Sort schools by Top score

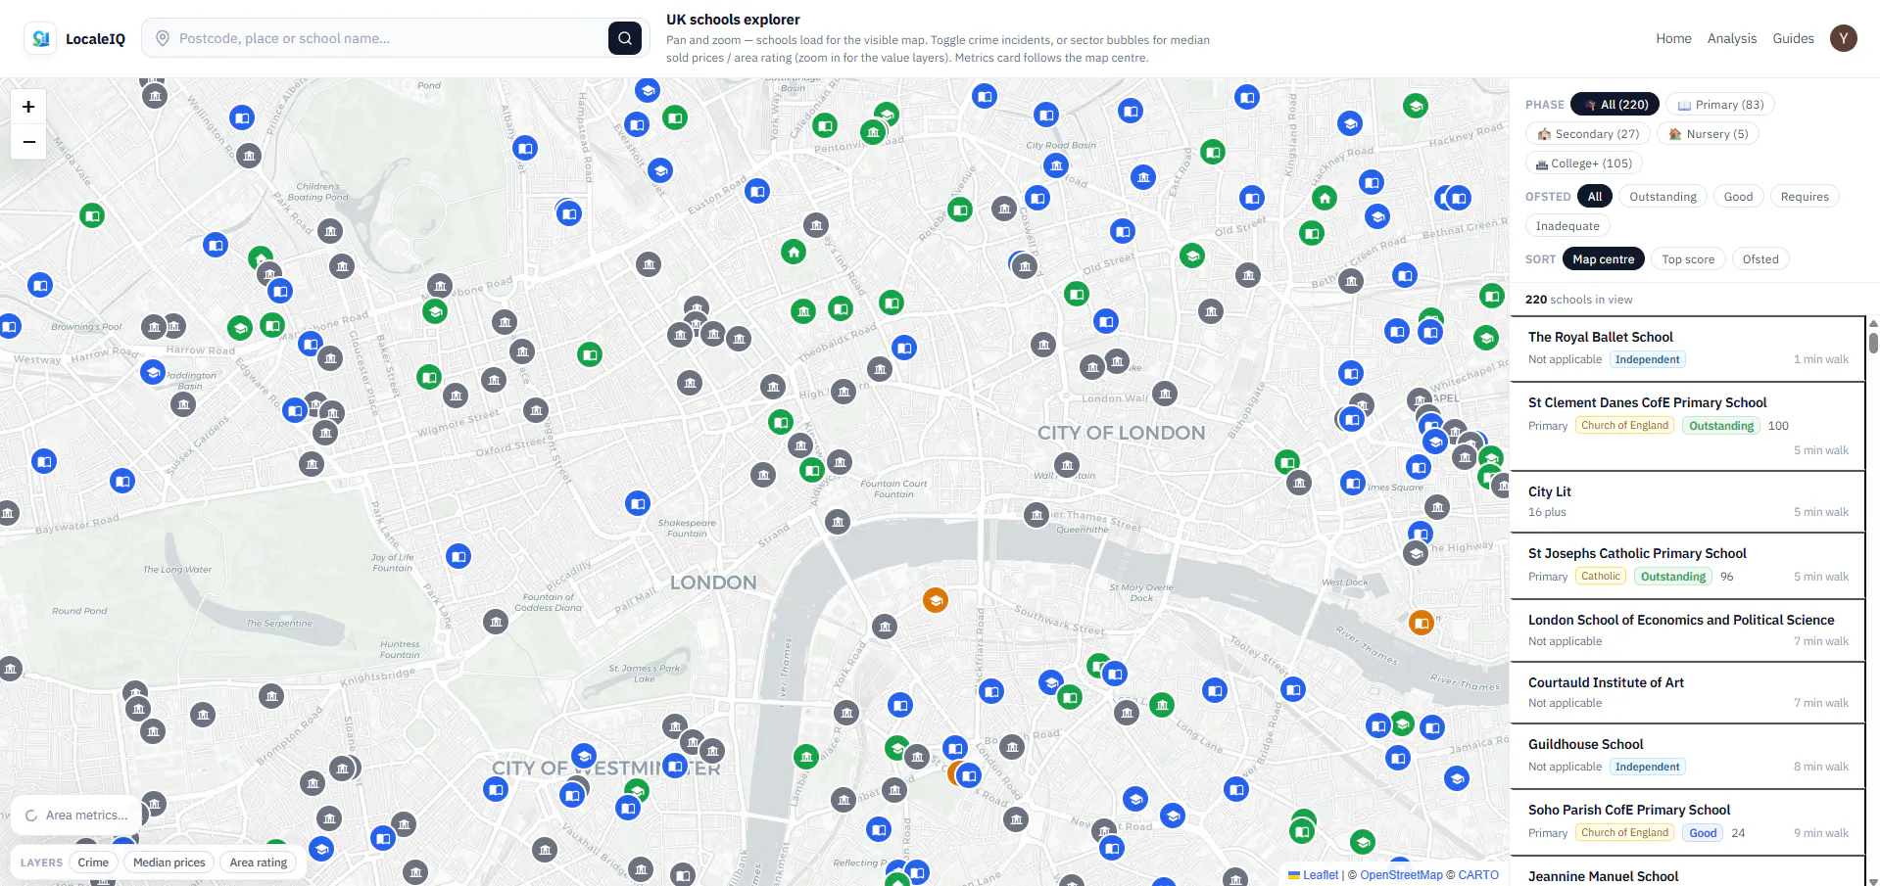[x=1688, y=259]
